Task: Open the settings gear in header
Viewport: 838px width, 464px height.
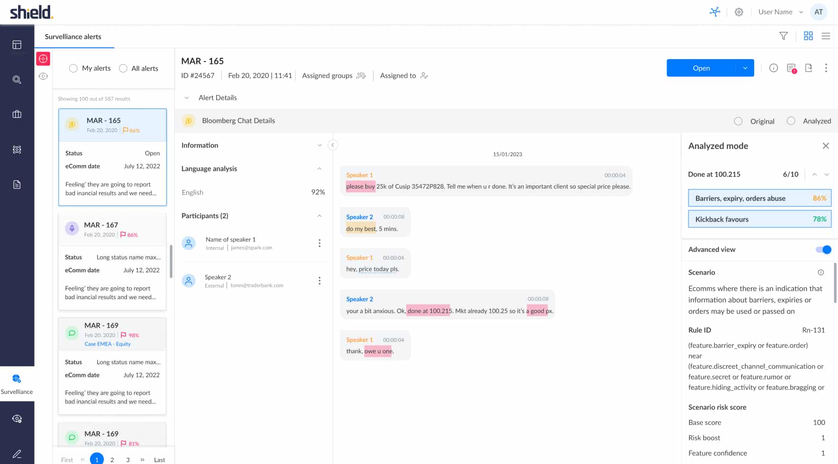Action: 739,12
